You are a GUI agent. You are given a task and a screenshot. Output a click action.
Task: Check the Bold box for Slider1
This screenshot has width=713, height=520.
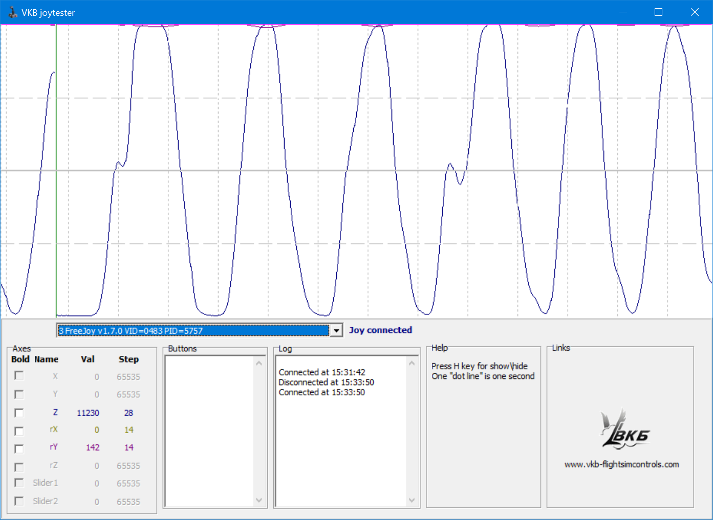click(x=19, y=483)
